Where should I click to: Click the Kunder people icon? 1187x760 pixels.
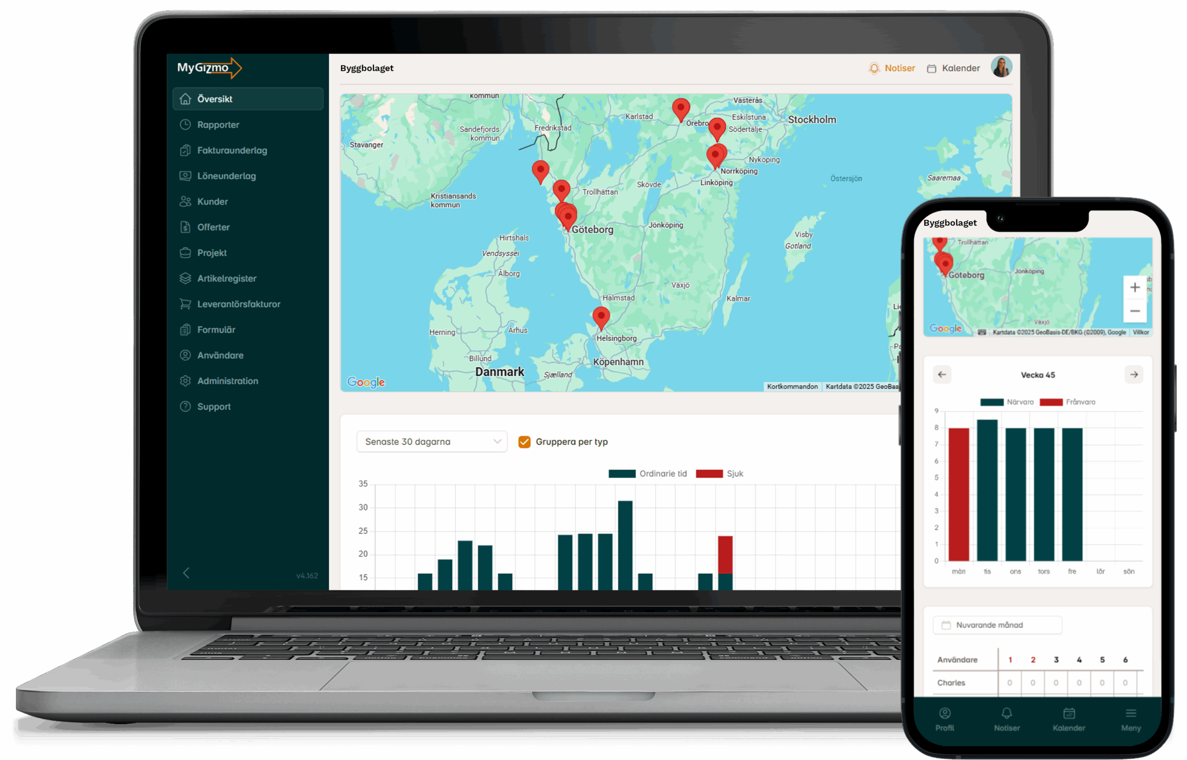185,201
